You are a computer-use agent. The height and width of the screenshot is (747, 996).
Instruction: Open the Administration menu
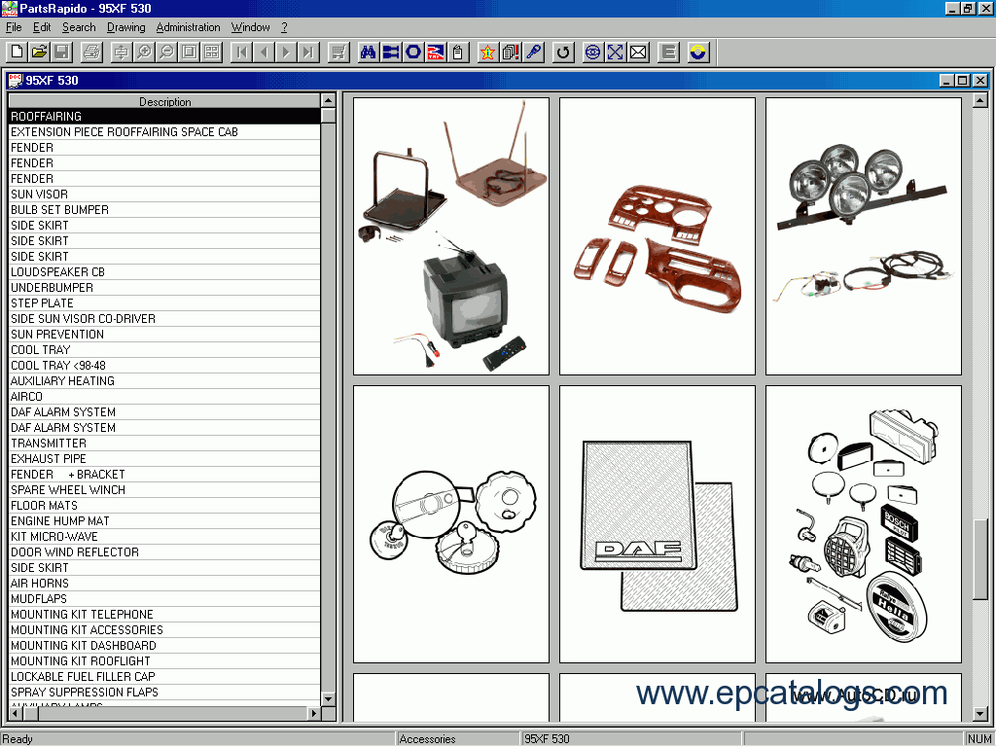click(188, 27)
